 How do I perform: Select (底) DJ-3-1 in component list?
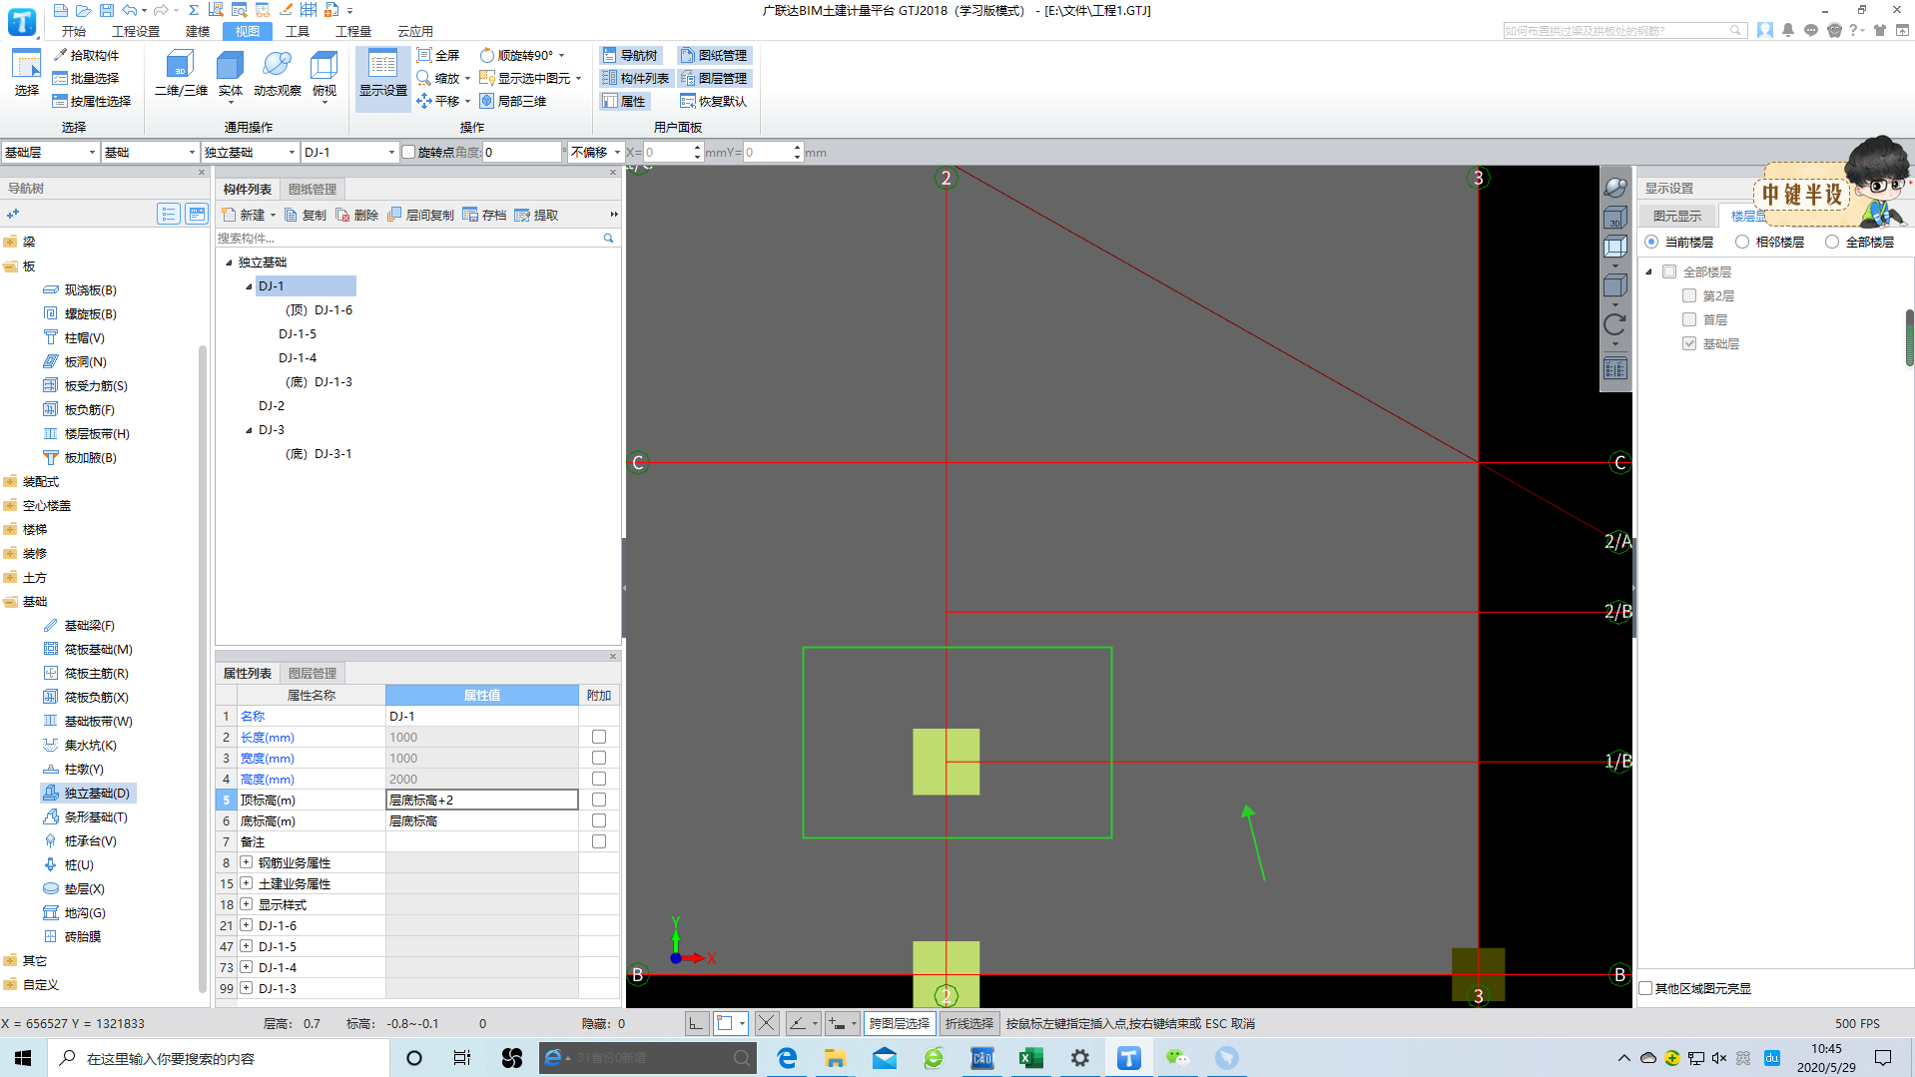point(319,453)
